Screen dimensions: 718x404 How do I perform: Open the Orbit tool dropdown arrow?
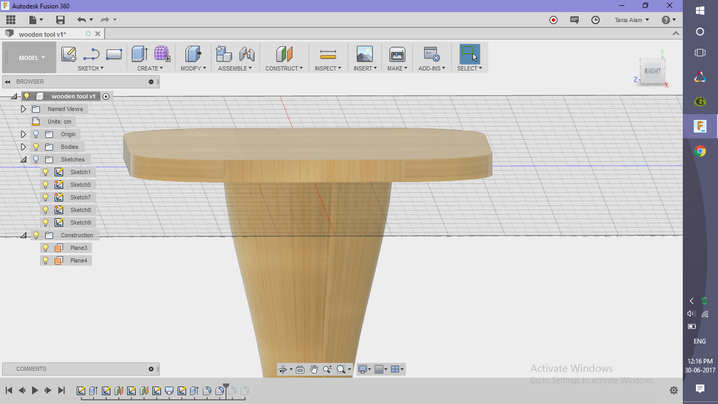[290, 370]
